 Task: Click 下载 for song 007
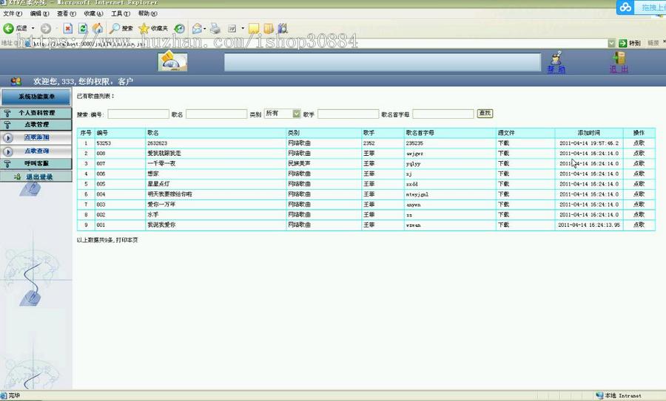point(503,164)
